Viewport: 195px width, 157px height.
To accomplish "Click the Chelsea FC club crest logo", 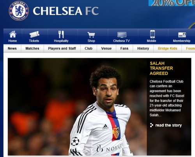I will (x=19, y=11).
